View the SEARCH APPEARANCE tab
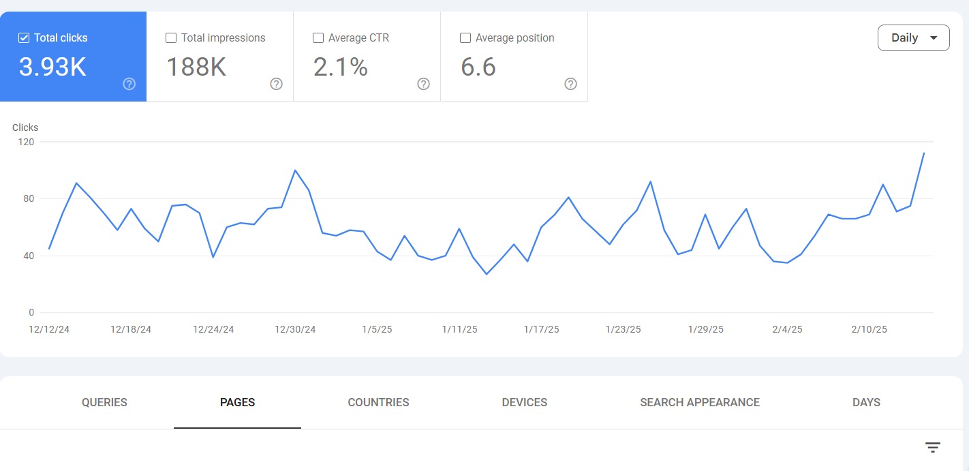The image size is (969, 471). [699, 402]
